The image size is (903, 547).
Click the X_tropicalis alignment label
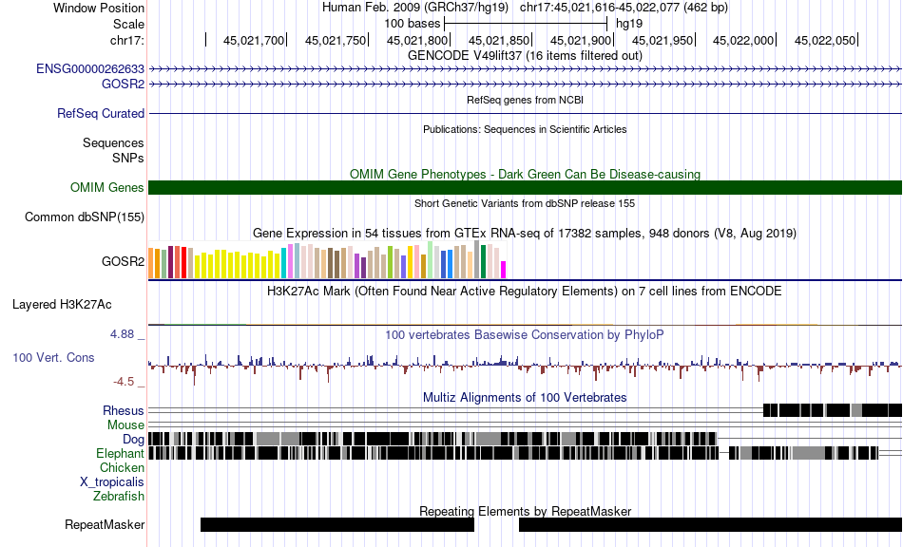112,482
